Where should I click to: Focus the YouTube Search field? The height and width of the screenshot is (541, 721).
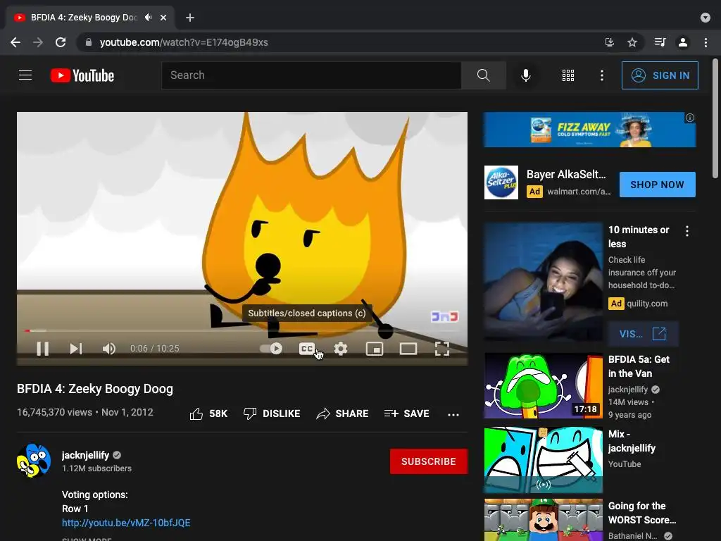point(311,75)
